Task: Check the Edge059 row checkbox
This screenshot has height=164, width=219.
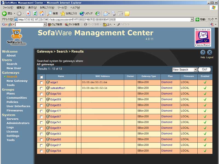Action: [41, 100]
